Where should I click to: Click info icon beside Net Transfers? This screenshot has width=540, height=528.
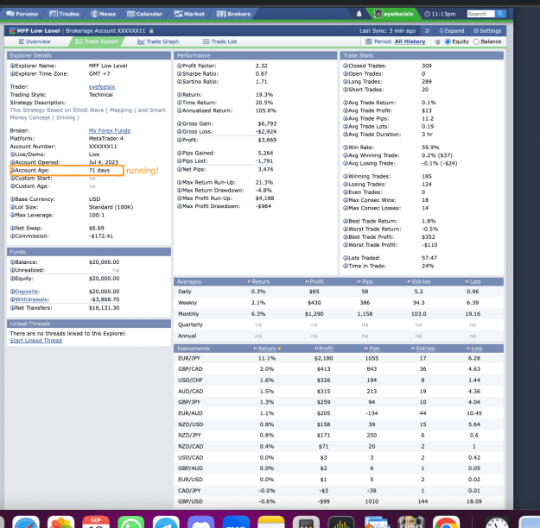coord(12,308)
